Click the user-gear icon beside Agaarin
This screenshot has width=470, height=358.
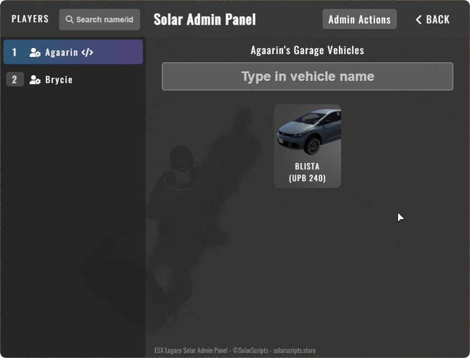(x=35, y=52)
